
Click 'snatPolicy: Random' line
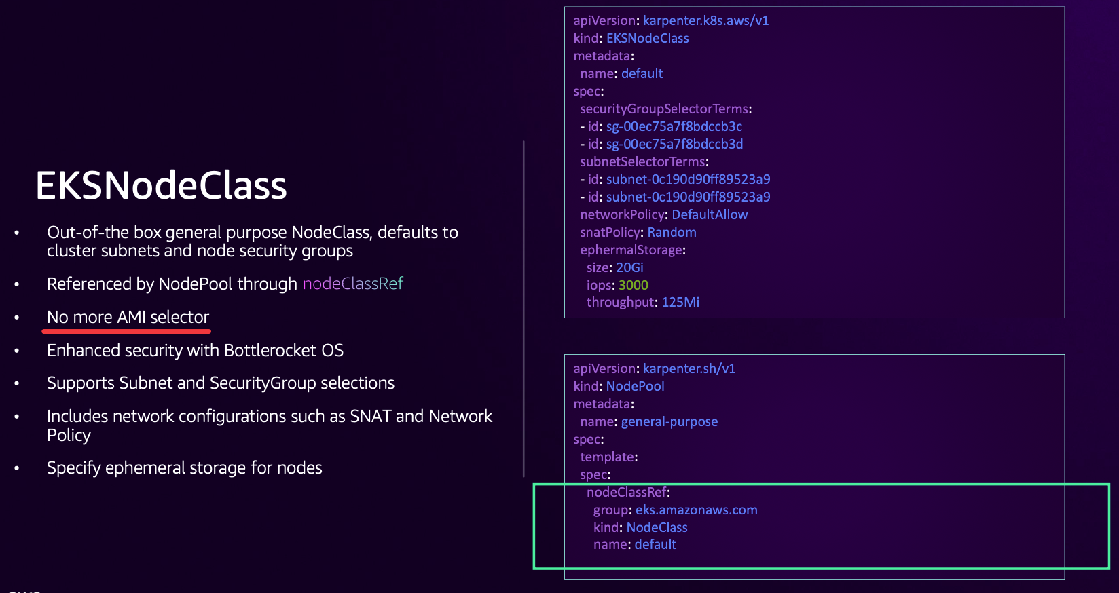(638, 233)
